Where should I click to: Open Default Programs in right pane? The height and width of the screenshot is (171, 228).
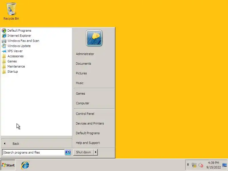[x=88, y=133]
